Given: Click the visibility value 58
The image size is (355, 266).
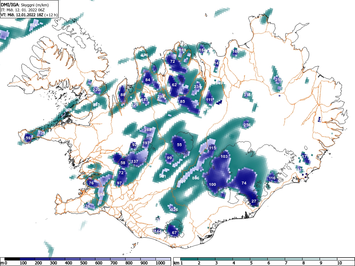Looking at the screenshot, I should 123,163.
